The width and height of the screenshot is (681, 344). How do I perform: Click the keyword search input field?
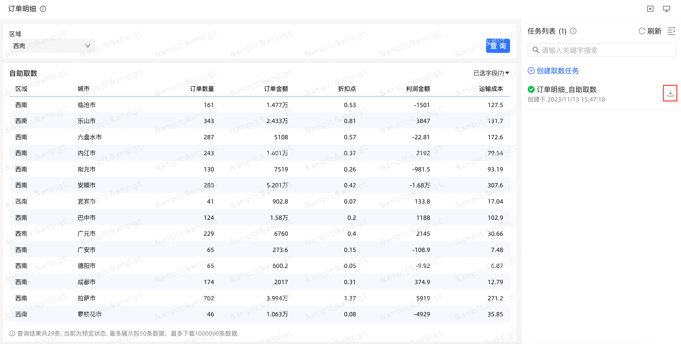click(x=602, y=50)
